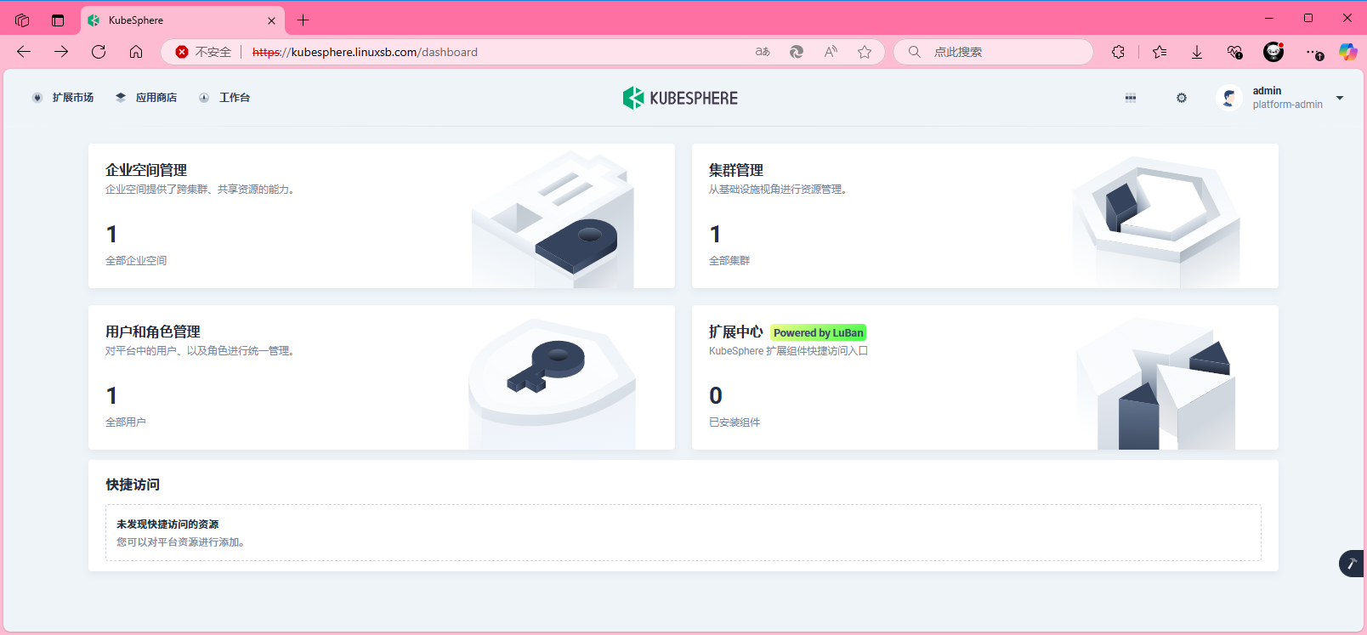The height and width of the screenshot is (635, 1367).
Task: Click the 未发现快捷访问的资源 message
Action: (167, 524)
